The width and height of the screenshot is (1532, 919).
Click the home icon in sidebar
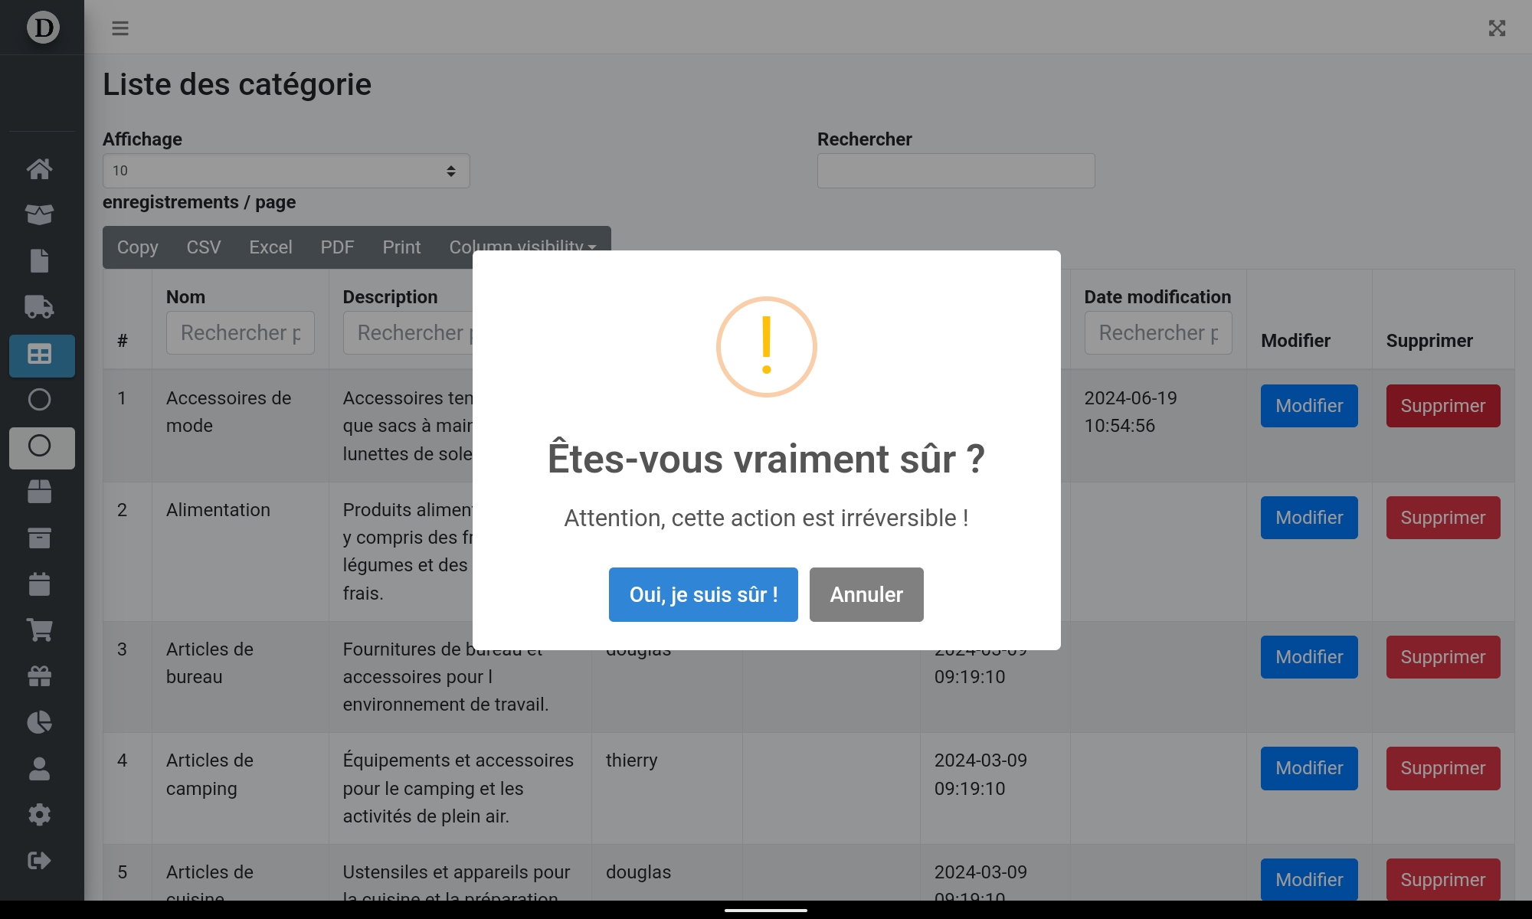click(40, 168)
